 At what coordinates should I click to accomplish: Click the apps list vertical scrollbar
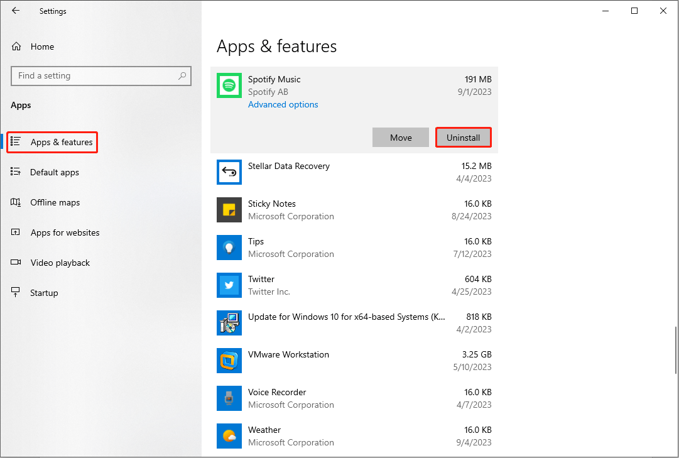676,350
